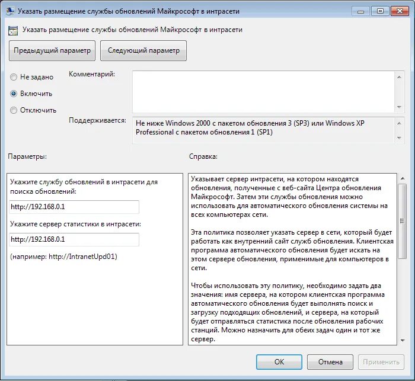This screenshot has height=381, width=415.
Task: Select the 'Отключить' radio button
Action: click(14, 110)
